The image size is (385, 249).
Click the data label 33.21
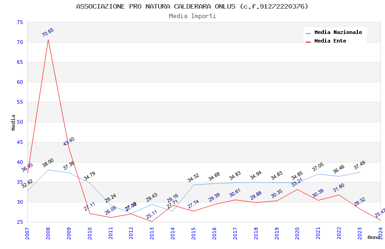pyautogui.click(x=297, y=182)
